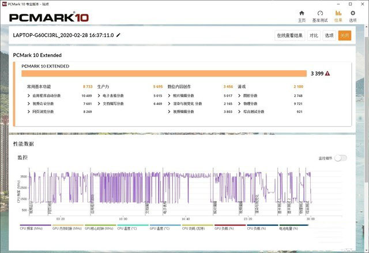
Task: Click the 生产力 heading
Action: [103, 86]
